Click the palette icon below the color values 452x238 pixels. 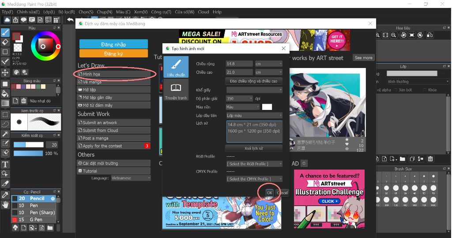pos(16,72)
